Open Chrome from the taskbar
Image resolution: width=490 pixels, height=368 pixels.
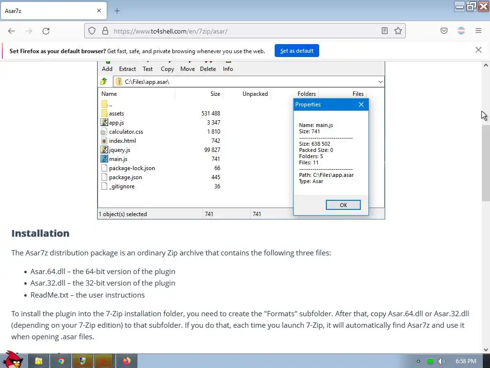tap(61, 361)
